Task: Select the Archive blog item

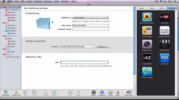Action: [12, 44]
